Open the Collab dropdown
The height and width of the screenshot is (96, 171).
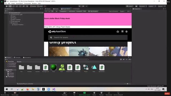[130, 6]
